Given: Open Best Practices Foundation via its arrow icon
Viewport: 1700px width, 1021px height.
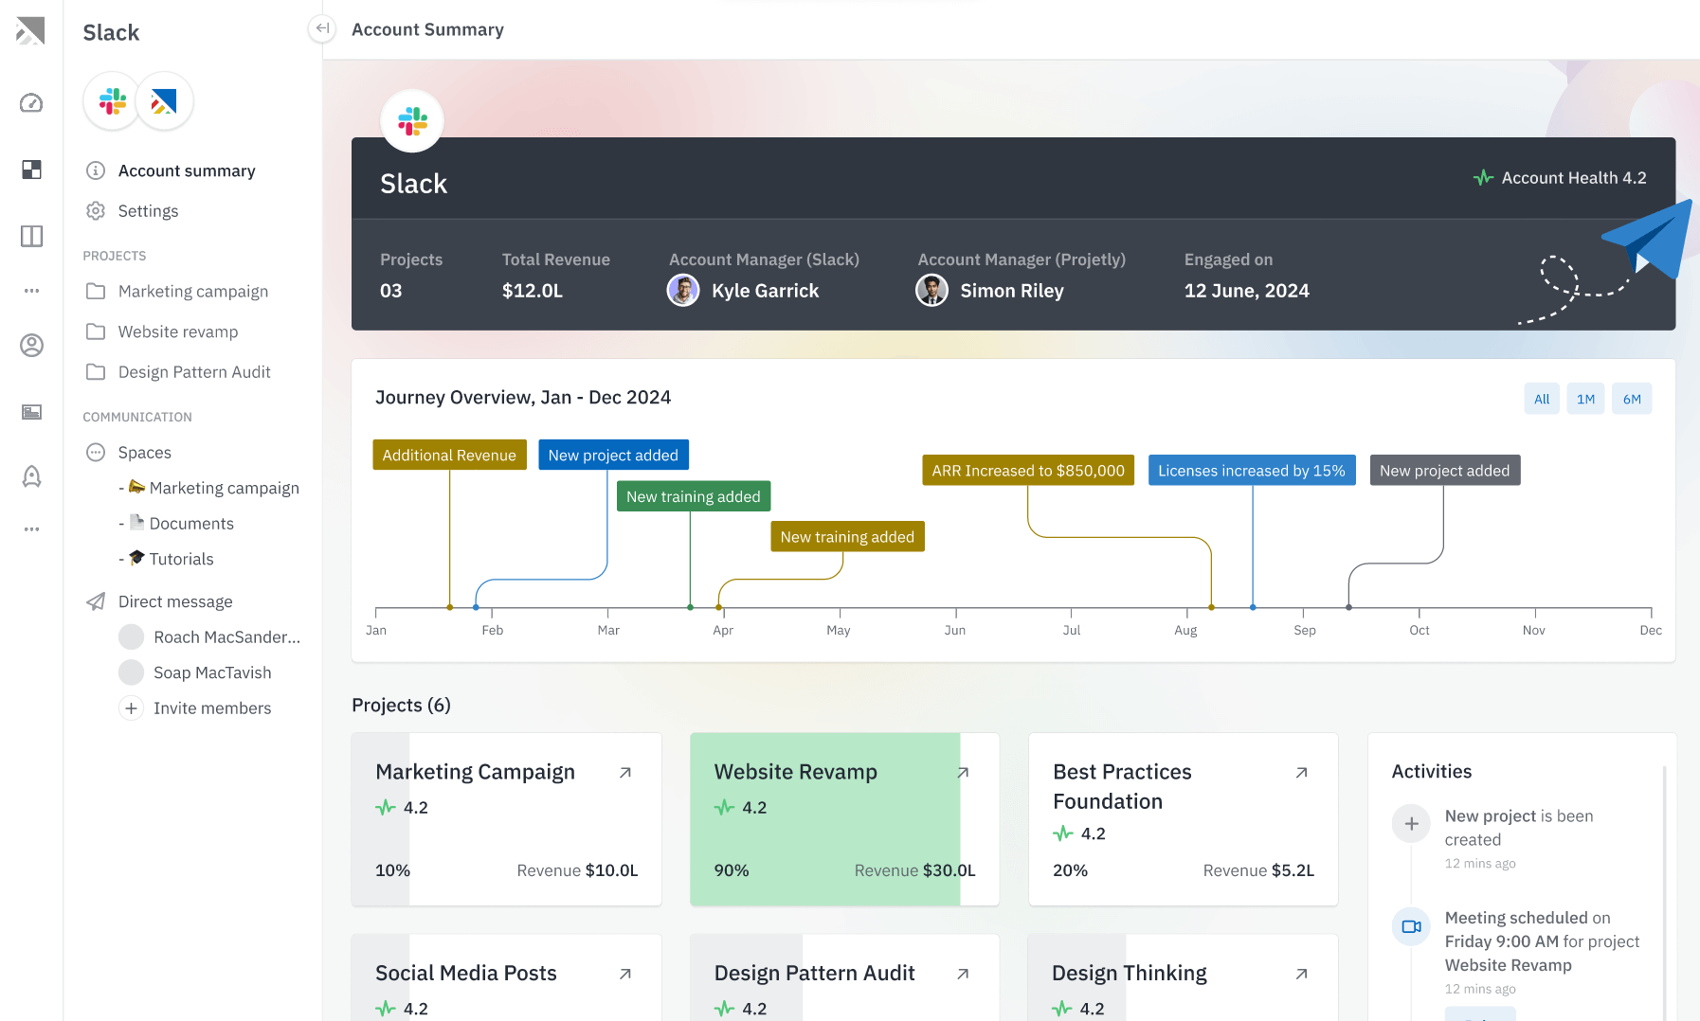Looking at the screenshot, I should [x=1302, y=773].
